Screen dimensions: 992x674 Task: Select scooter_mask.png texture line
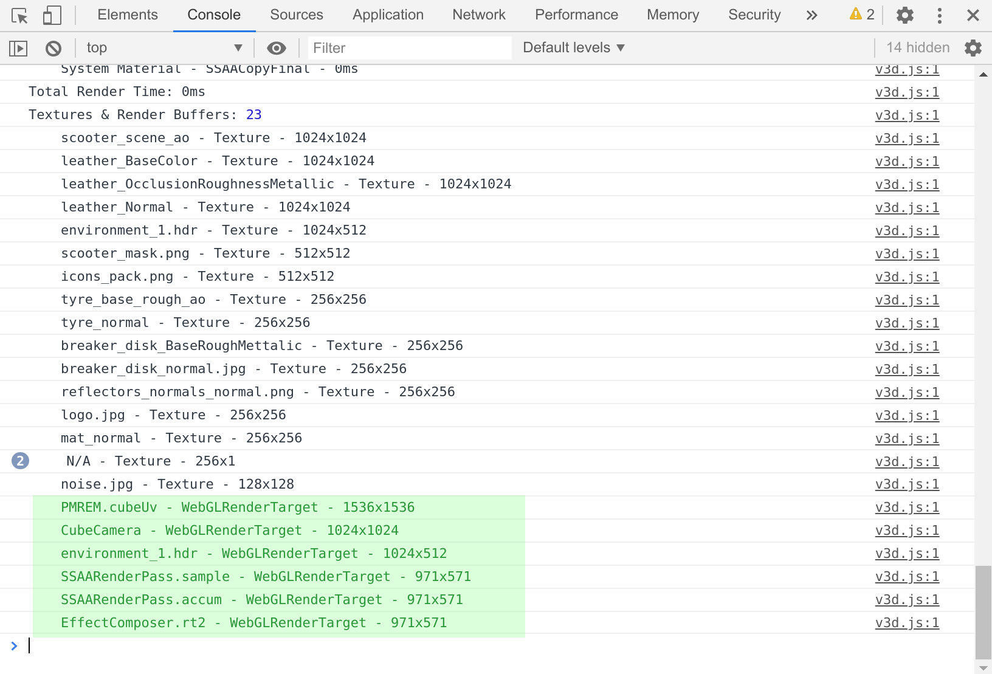pos(205,253)
